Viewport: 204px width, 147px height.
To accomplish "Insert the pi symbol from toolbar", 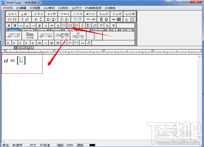I will tap(9, 25).
